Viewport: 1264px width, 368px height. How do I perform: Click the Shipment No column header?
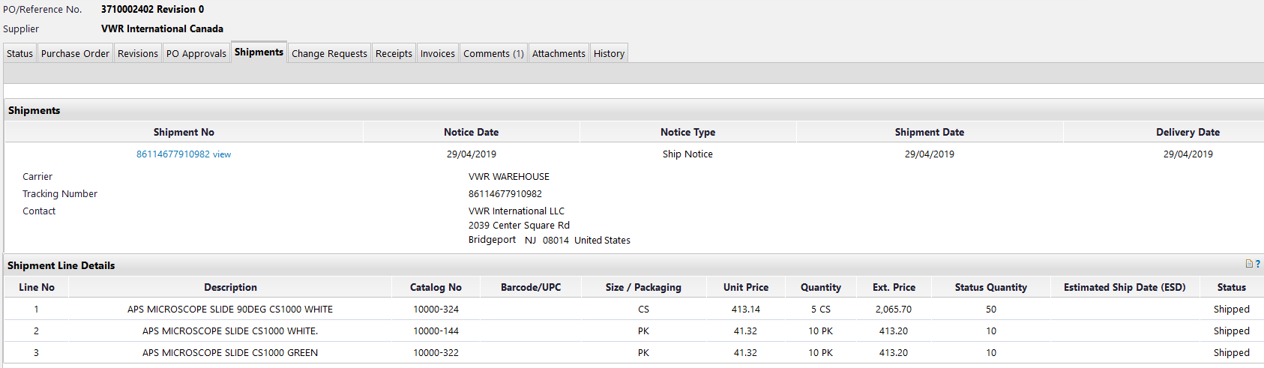click(184, 132)
